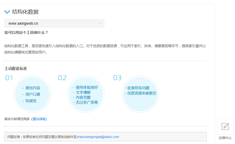Select the 无过多广告等 bullet text
The image size is (235, 144).
click(x=87, y=102)
